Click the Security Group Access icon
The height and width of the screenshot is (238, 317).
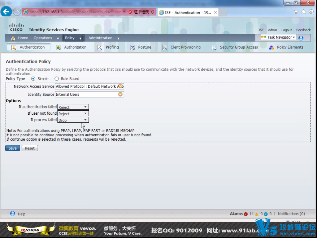coord(214,48)
